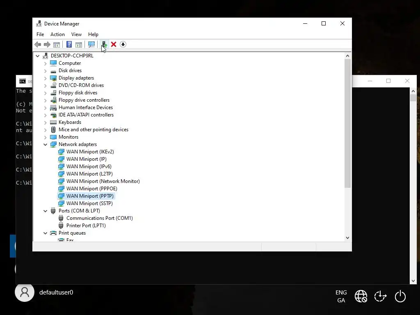420x315 pixels.
Task: Open the Help toolbar icon
Action: pyautogui.click(x=69, y=44)
